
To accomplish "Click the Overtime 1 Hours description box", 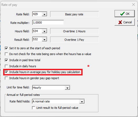I will pos(74,31).
